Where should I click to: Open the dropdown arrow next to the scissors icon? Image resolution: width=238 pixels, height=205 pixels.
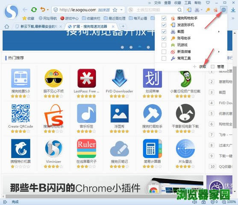coord(202,10)
